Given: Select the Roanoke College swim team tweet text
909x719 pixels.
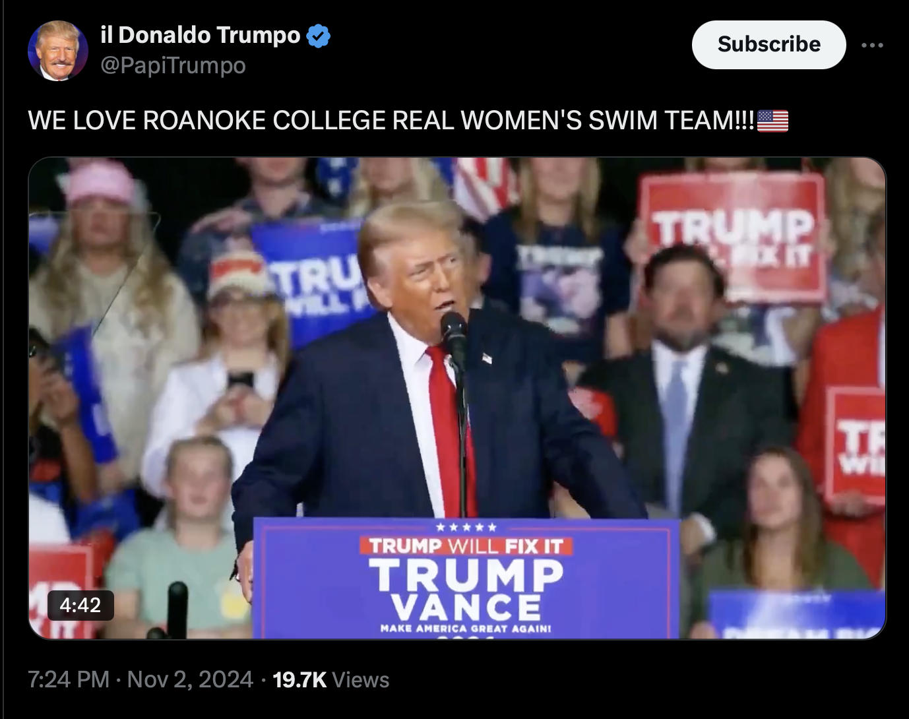Looking at the screenshot, I should click(391, 121).
